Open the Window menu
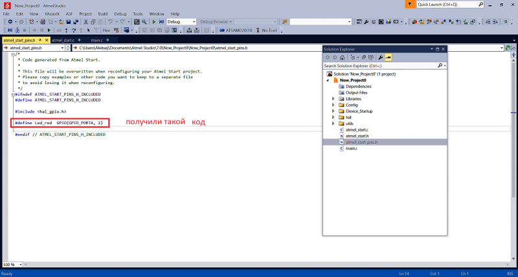This screenshot has width=518, height=277. (x=157, y=14)
